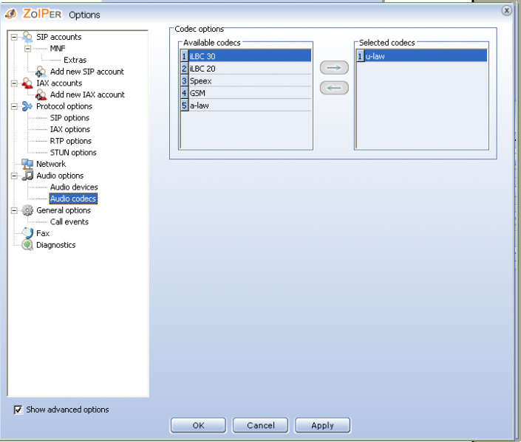
Task: Discard changes with Cancel button
Action: point(260,426)
